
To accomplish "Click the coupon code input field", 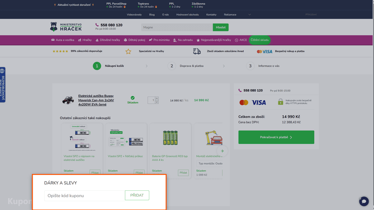I will pyautogui.click(x=85, y=196).
